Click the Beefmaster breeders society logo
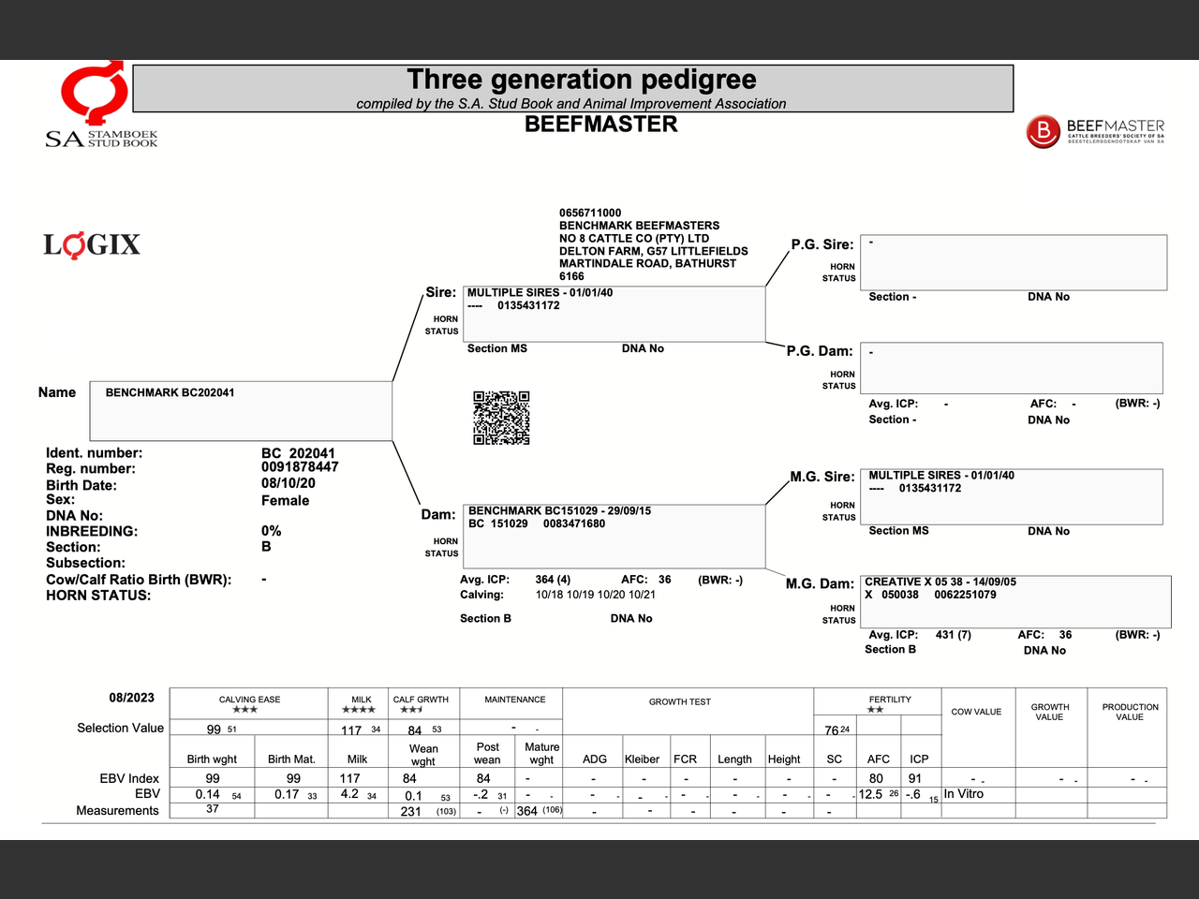Screen dimensions: 1199x899 (1095, 131)
